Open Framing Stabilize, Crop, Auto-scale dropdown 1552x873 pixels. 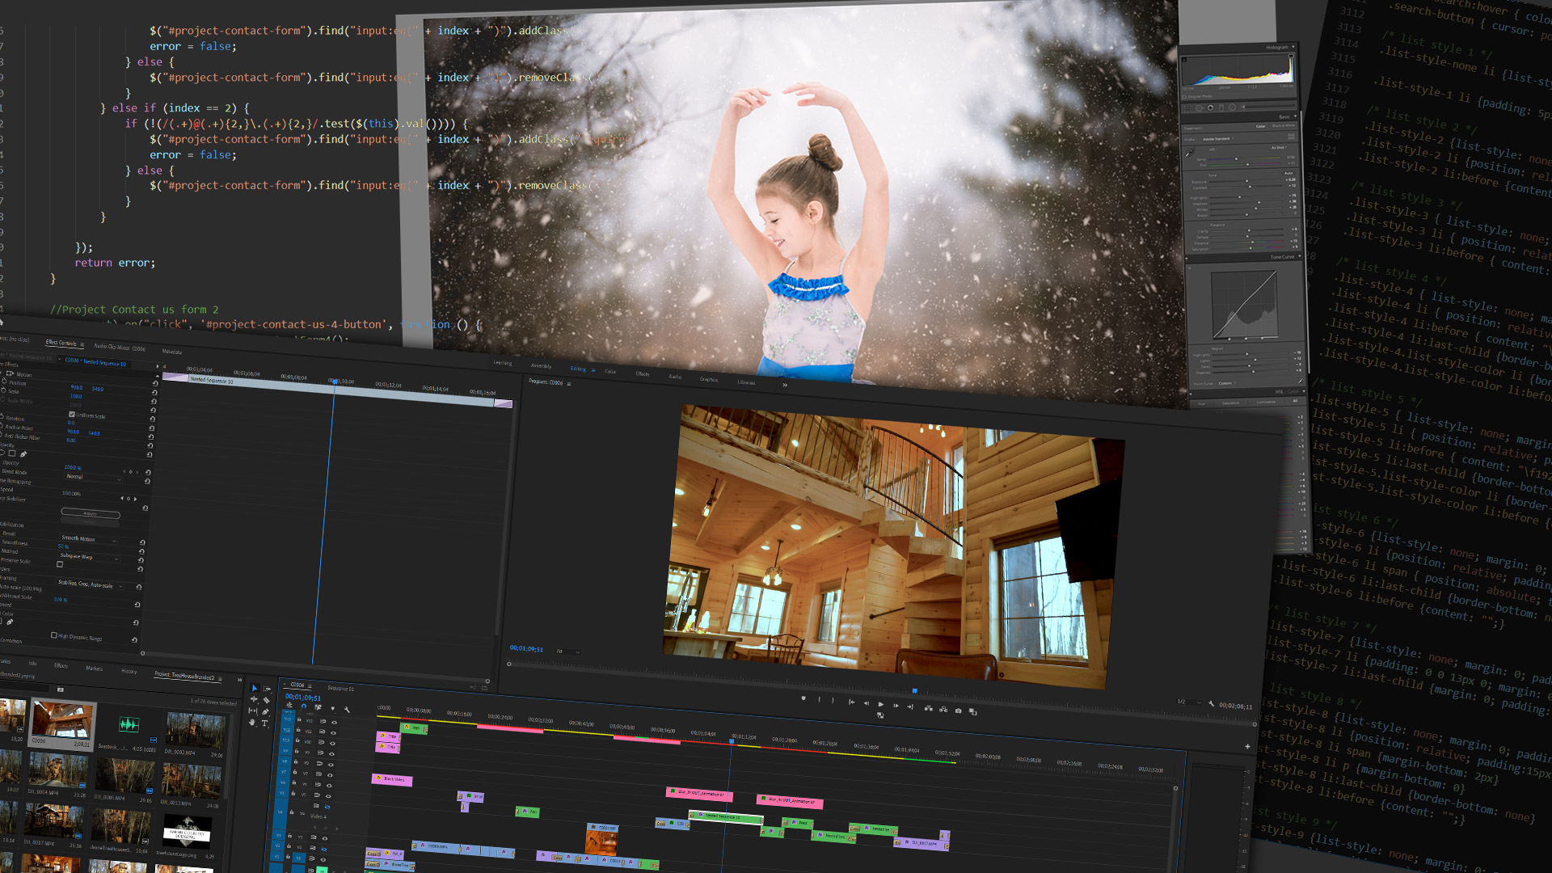tap(90, 584)
